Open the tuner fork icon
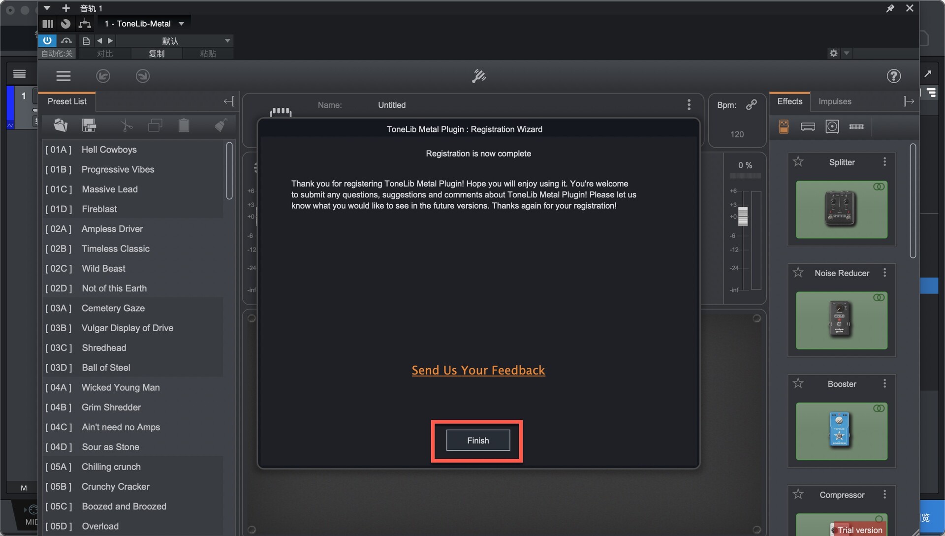Screen dimensions: 945x536 (479, 76)
